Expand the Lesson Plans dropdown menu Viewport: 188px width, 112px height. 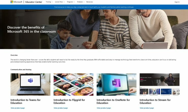[x=60, y=2]
